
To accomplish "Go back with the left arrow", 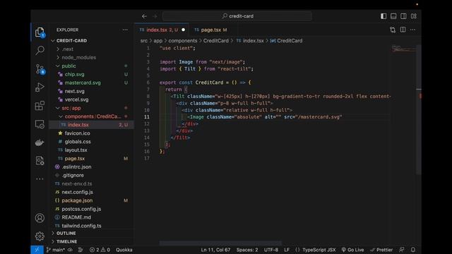I will pyautogui.click(x=144, y=16).
